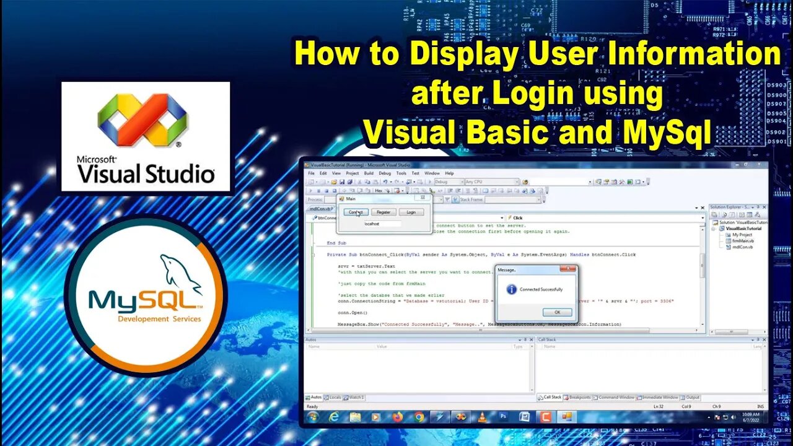Switch to the Breakpoints tab
The width and height of the screenshot is (793, 446).
pyautogui.click(x=577, y=397)
